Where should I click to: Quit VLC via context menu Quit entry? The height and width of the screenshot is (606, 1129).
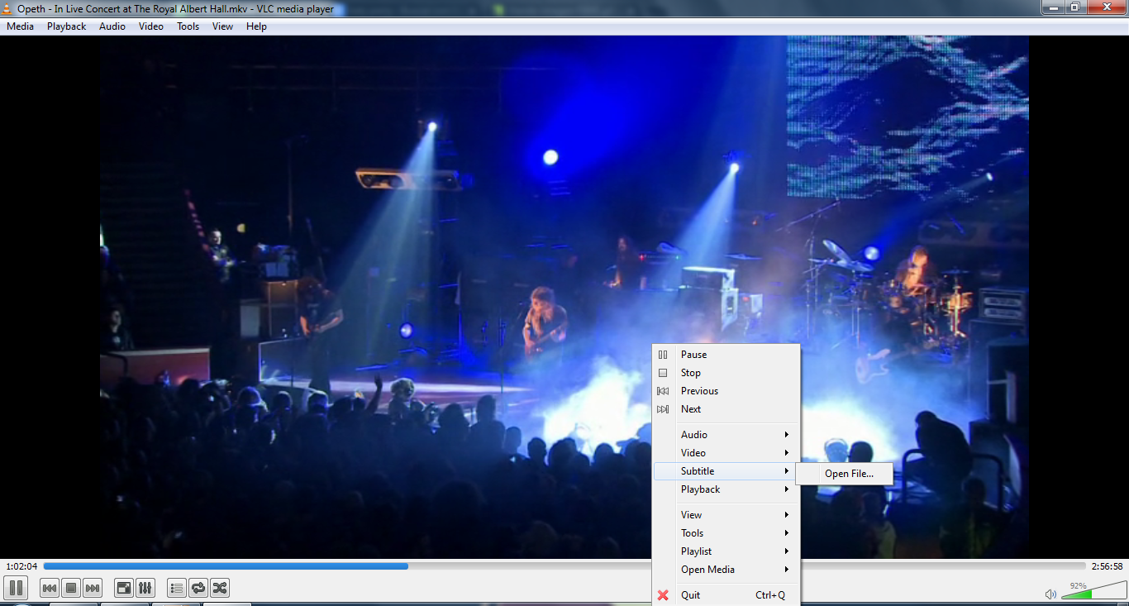pos(726,595)
